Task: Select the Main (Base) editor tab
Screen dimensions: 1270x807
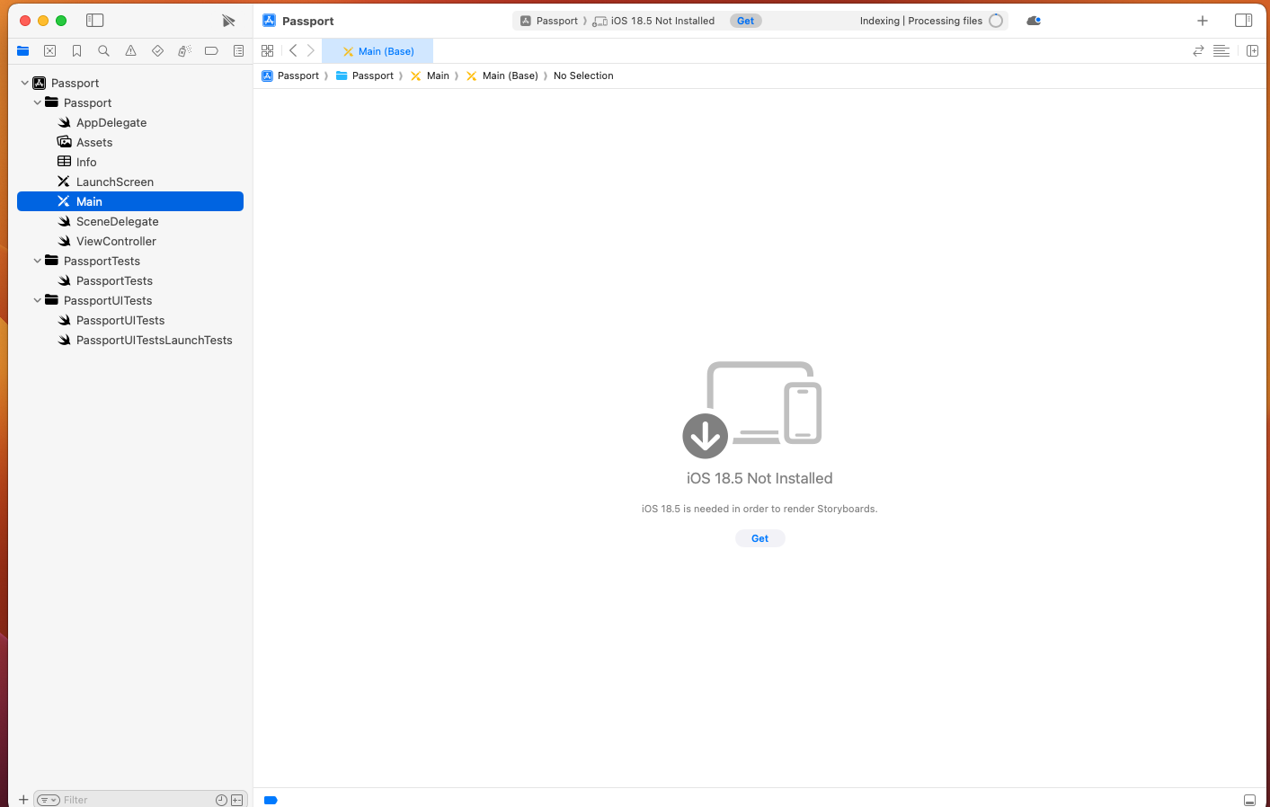Action: coord(377,51)
